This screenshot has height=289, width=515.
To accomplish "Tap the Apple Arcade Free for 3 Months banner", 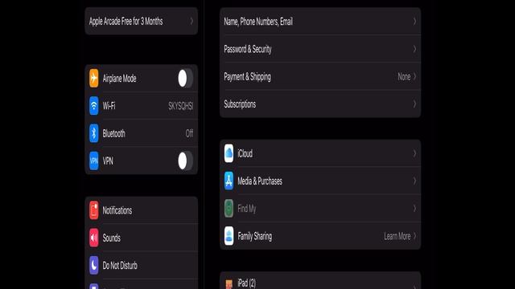I will tap(142, 22).
